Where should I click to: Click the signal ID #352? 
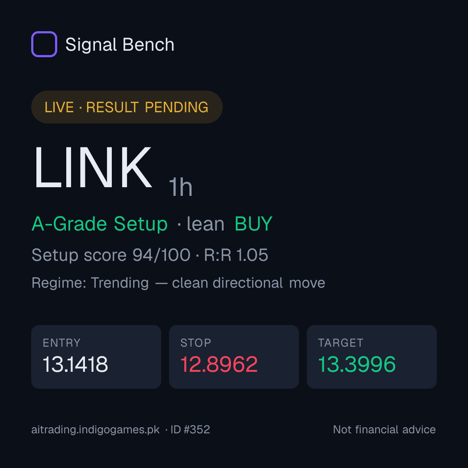(190, 429)
